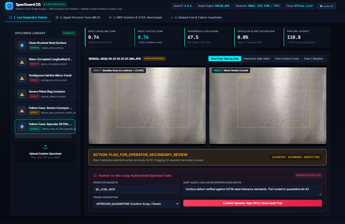The image size is (345, 224).
Task: Click the Graph Engine ENGINE_NEW chip
Action: [x=214, y=6]
